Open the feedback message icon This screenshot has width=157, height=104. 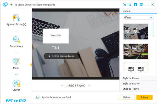tap(141, 5)
